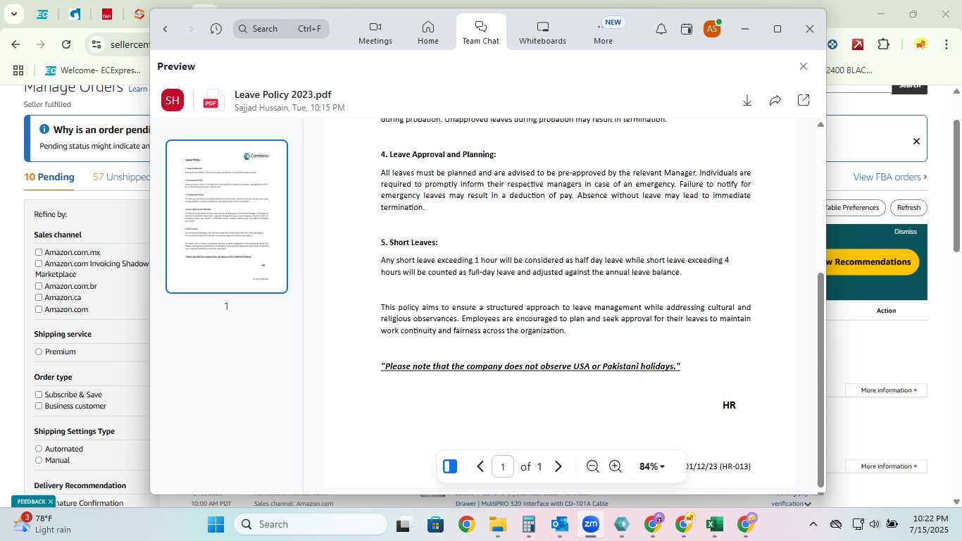Open the PDF in an external window
This screenshot has height=541, width=962.
[804, 101]
